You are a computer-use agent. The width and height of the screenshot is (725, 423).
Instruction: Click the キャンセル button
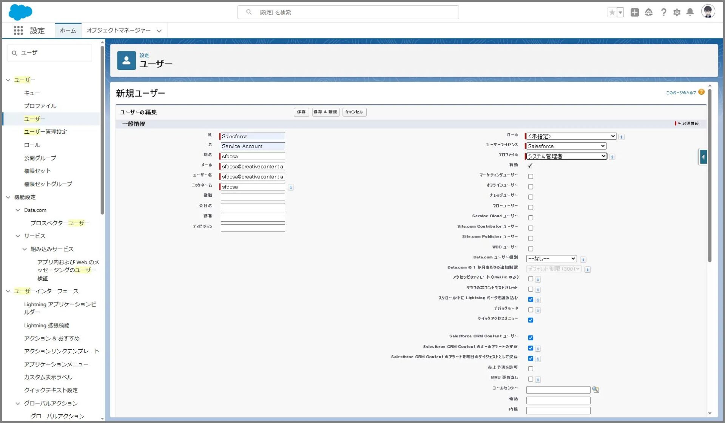click(x=354, y=112)
